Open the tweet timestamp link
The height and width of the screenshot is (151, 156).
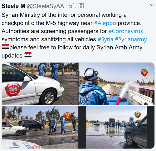[76, 6]
